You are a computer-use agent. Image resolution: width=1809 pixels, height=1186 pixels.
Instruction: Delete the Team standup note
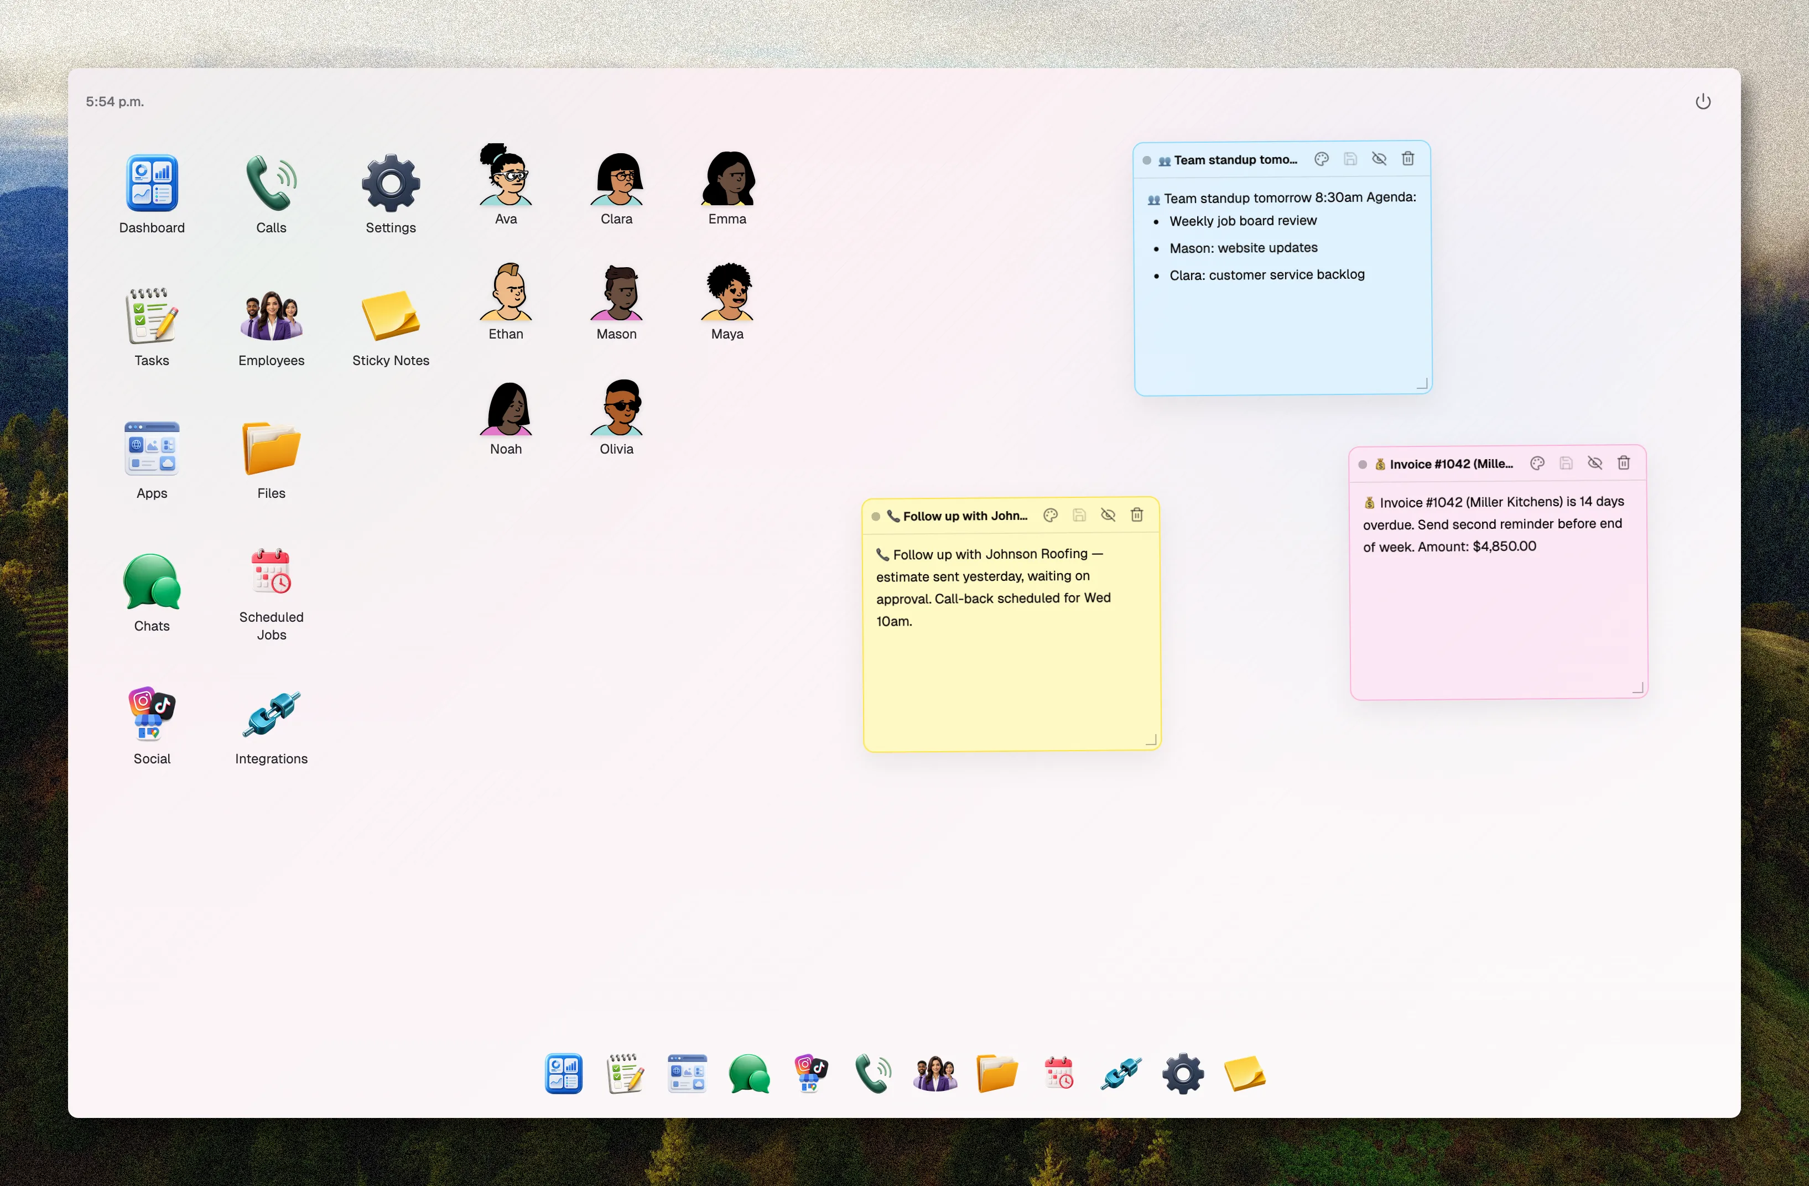tap(1408, 159)
